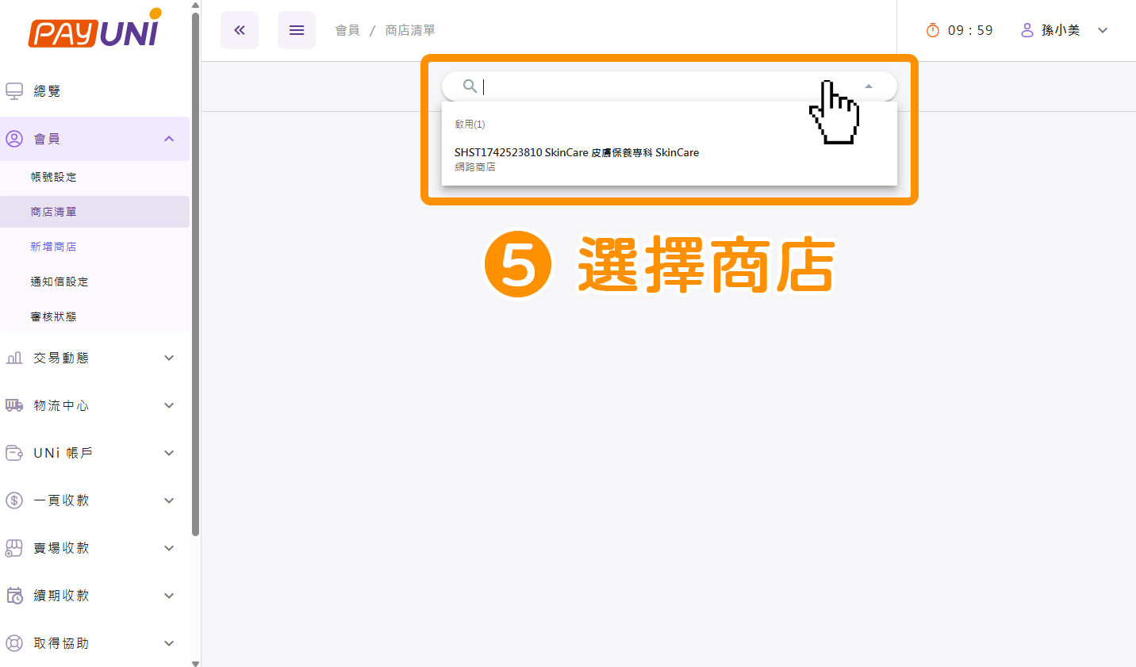Click the sidebar scroll-down arrow

195,662
